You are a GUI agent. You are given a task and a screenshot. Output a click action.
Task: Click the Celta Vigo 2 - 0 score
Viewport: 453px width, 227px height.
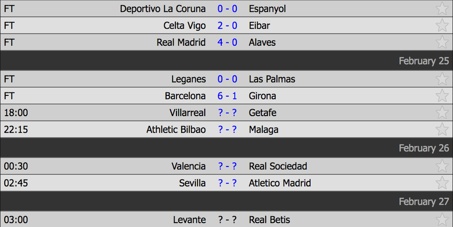(227, 25)
